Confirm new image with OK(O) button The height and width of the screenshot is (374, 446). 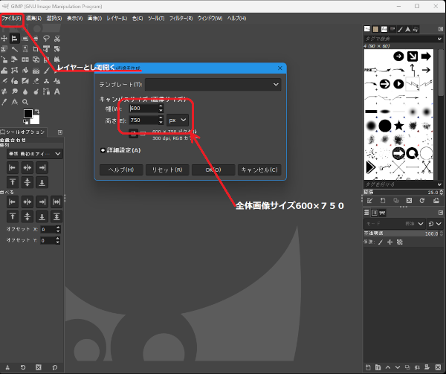pos(213,170)
